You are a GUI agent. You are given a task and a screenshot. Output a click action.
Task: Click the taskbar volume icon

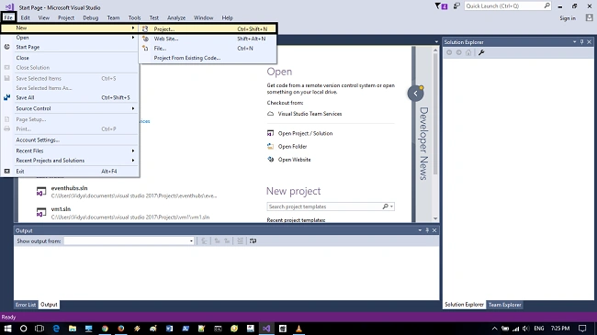click(525, 329)
